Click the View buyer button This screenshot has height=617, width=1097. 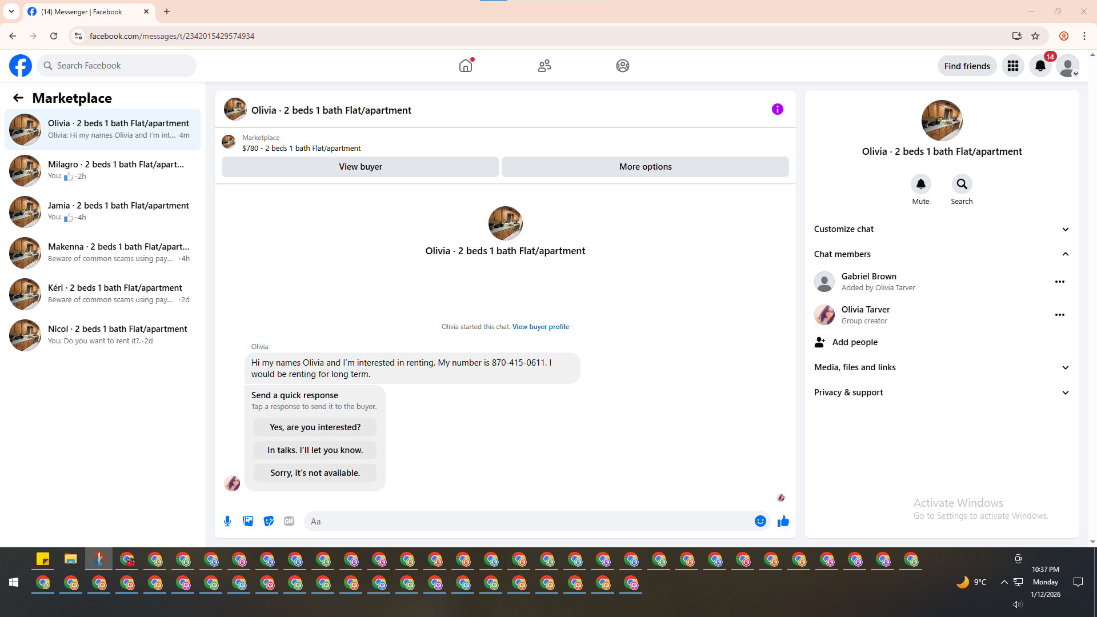click(x=360, y=167)
